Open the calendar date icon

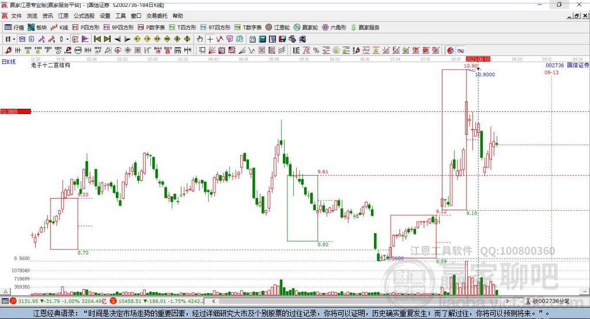(252, 39)
